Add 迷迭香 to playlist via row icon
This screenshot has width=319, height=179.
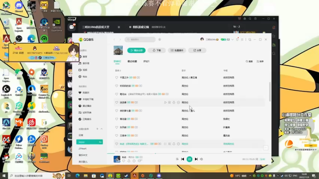click(x=169, y=103)
